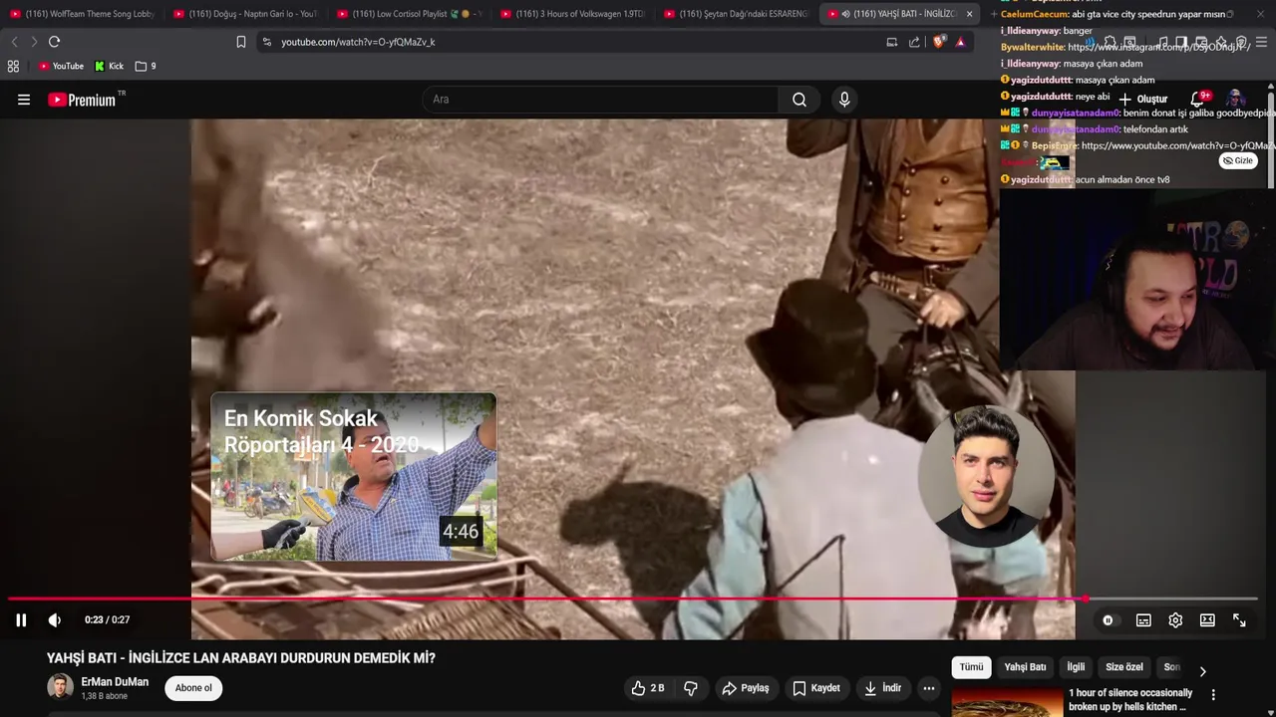Switch to Doğuş - Naptın Gari tab
Viewport: 1276px width, 717px height.
pyautogui.click(x=245, y=14)
